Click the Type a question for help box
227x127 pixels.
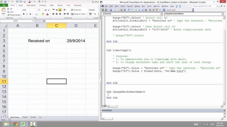(x=204, y=6)
